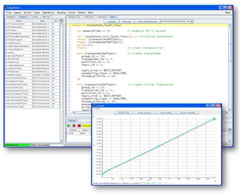Screen dimensions: 240x195
Task: Click Zoom All in the Chart window
Action: (x=123, y=113)
